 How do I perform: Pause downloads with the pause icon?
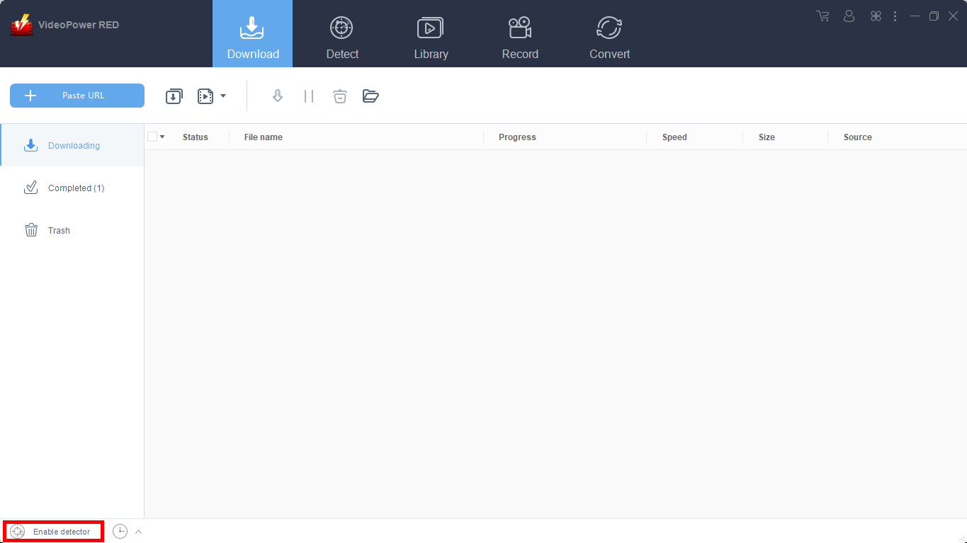(x=309, y=96)
